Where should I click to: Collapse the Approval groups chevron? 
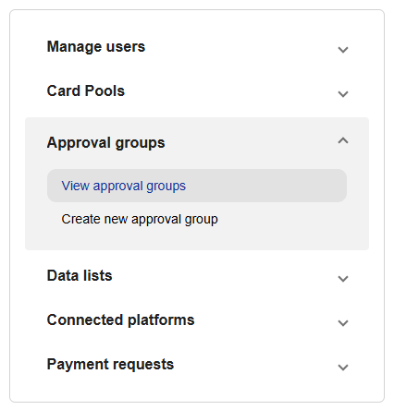(x=343, y=140)
